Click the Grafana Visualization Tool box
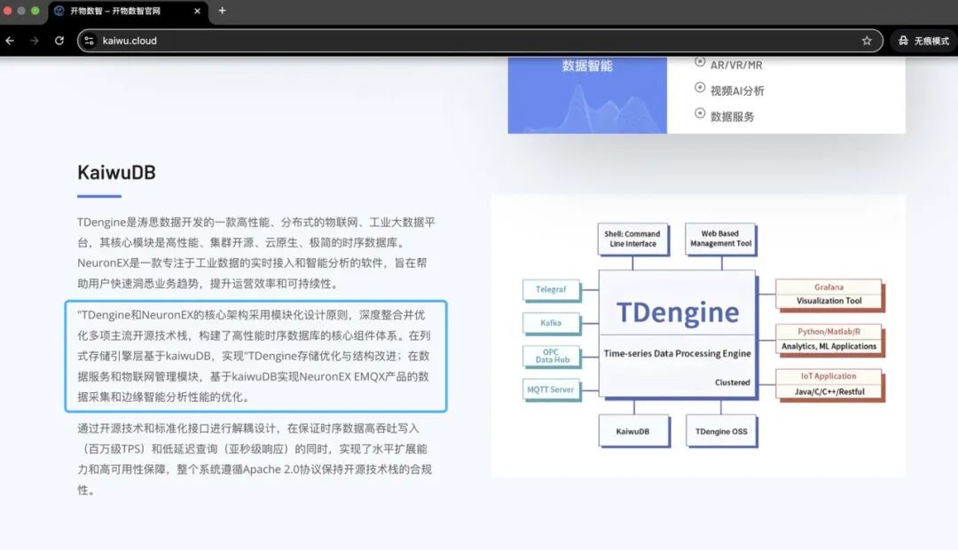Image resolution: width=958 pixels, height=550 pixels. click(x=829, y=294)
